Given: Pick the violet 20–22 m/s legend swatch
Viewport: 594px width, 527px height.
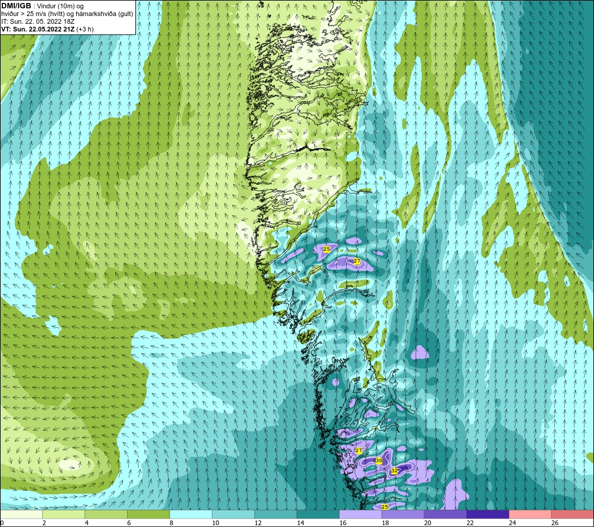Looking at the screenshot, I should pos(445,515).
